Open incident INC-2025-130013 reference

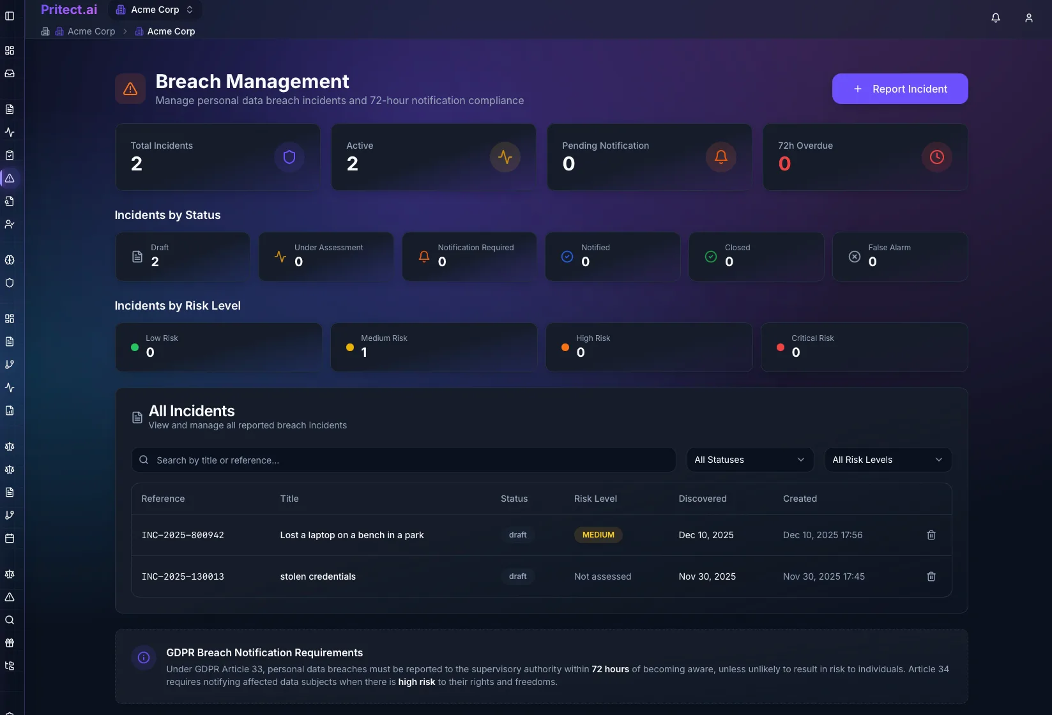pyautogui.click(x=183, y=576)
